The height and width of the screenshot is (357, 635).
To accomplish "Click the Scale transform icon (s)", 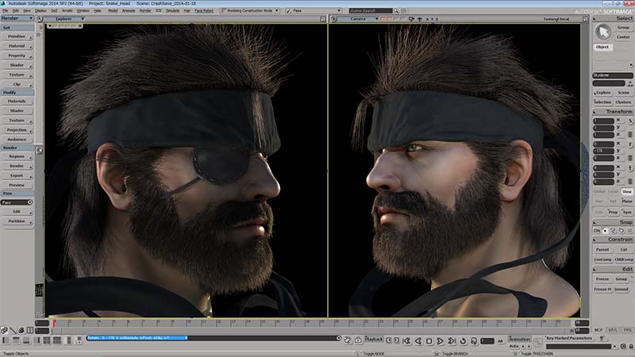I will point(630,121).
